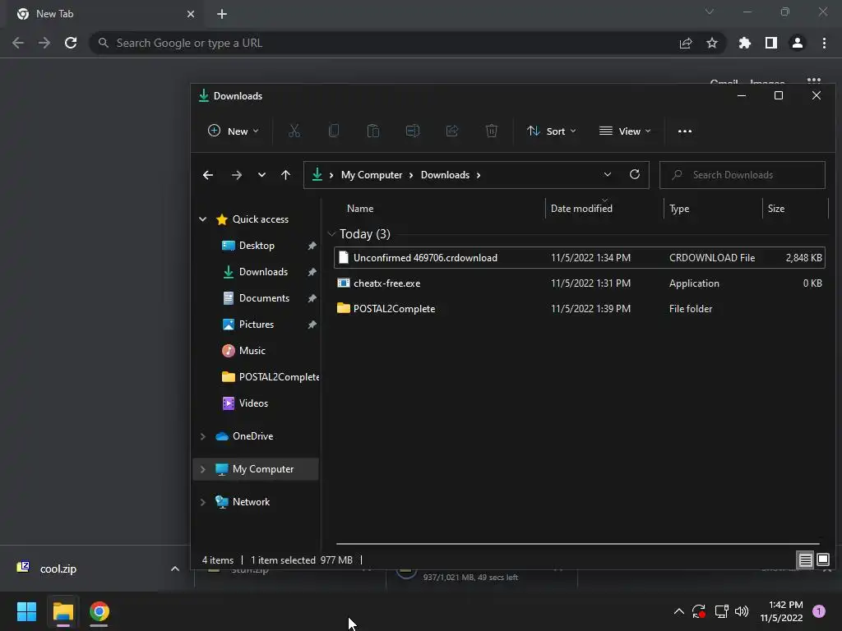The width and height of the screenshot is (842, 631).
Task: Select Music in Quick access
Action: pyautogui.click(x=252, y=350)
